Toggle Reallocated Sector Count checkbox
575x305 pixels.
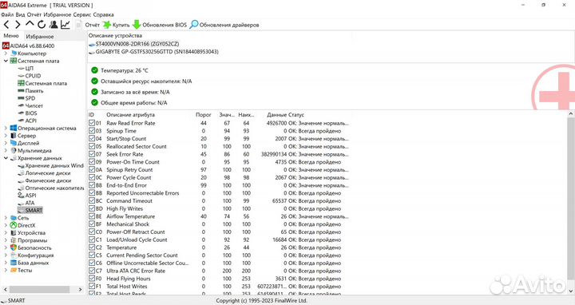tap(92, 146)
